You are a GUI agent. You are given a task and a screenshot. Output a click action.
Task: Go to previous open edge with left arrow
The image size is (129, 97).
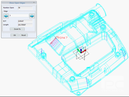click(x=6, y=16)
